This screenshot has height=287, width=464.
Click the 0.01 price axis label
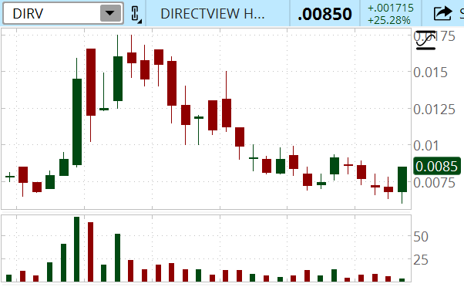point(425,146)
